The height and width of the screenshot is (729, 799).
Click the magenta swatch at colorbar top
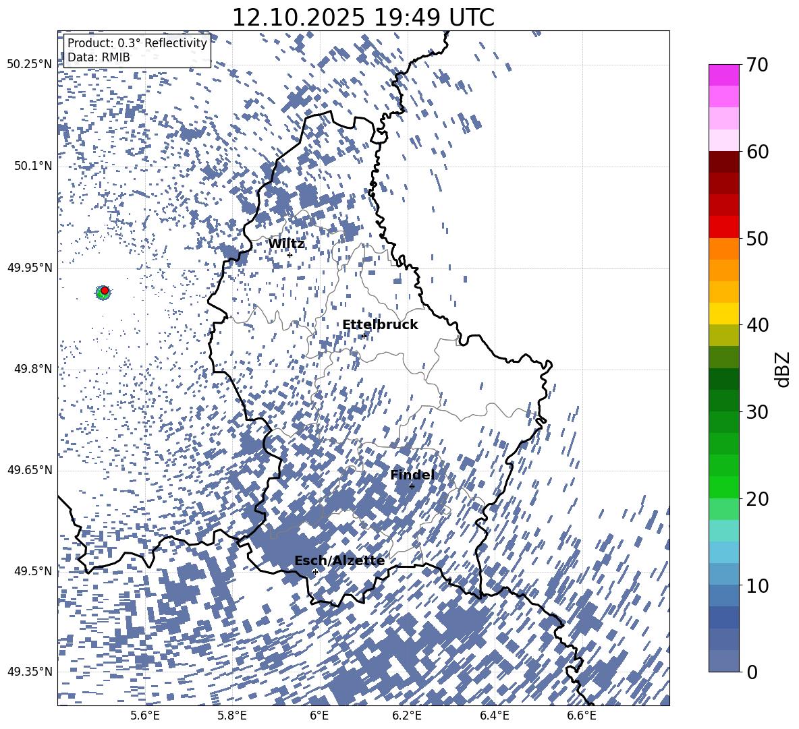723,76
